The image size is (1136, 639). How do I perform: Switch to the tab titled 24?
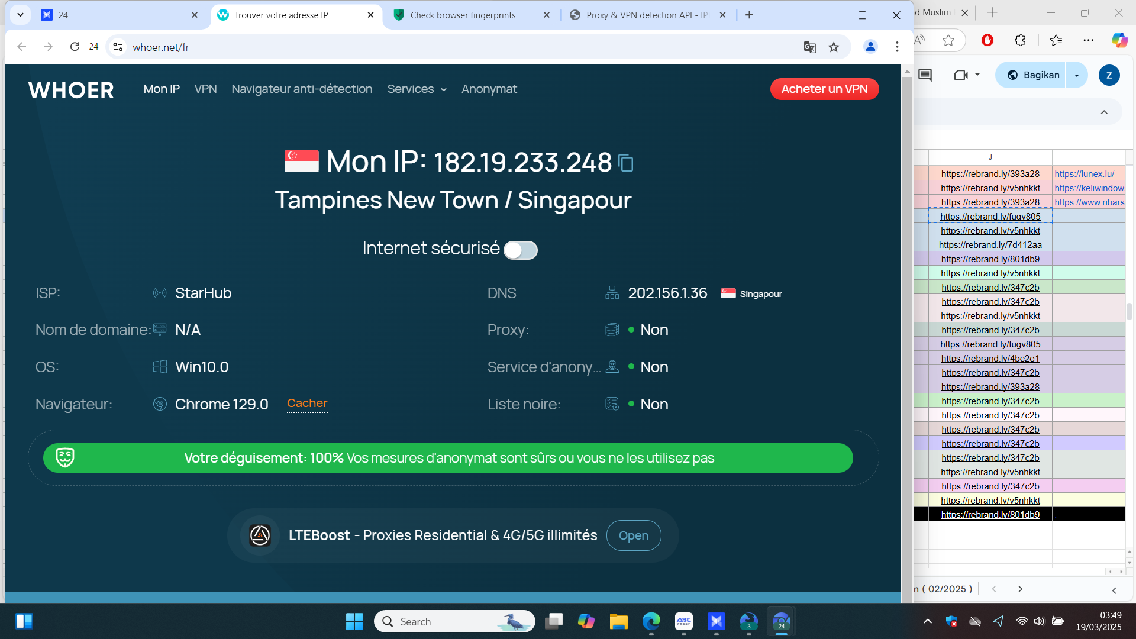[x=120, y=15]
